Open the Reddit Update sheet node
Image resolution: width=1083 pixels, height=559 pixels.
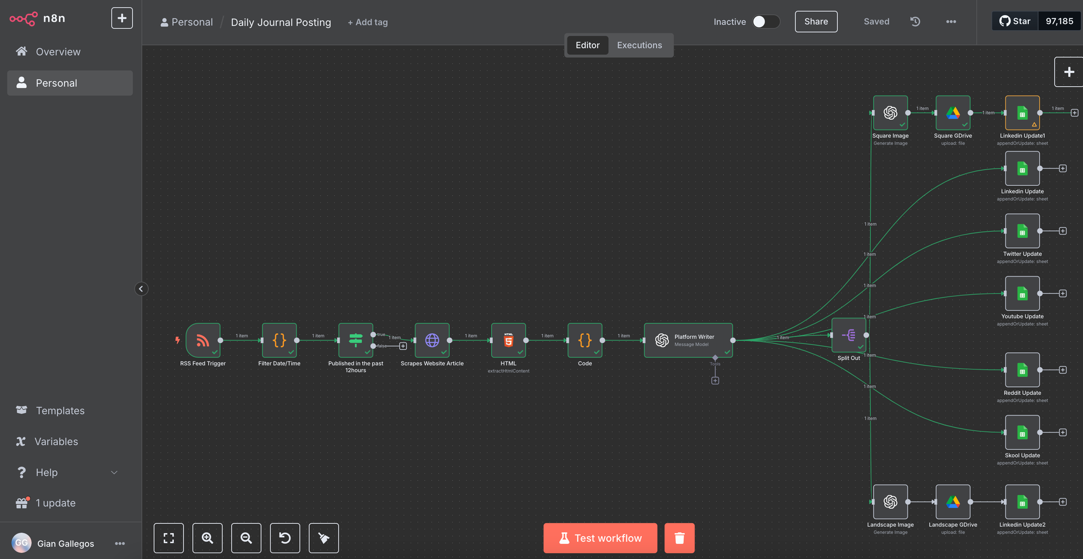(x=1022, y=370)
